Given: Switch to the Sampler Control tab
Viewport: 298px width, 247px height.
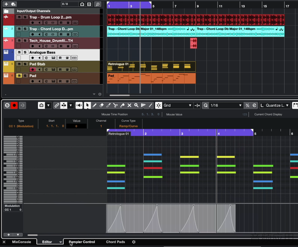Looking at the screenshot, I should point(82,242).
